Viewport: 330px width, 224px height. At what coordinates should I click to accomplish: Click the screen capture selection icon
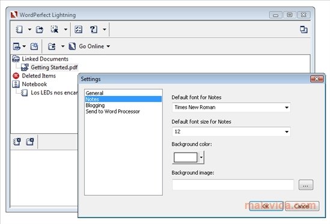(x=55, y=29)
